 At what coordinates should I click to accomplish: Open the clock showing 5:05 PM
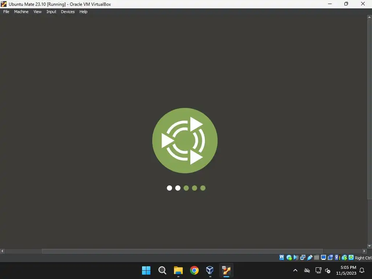(346, 270)
